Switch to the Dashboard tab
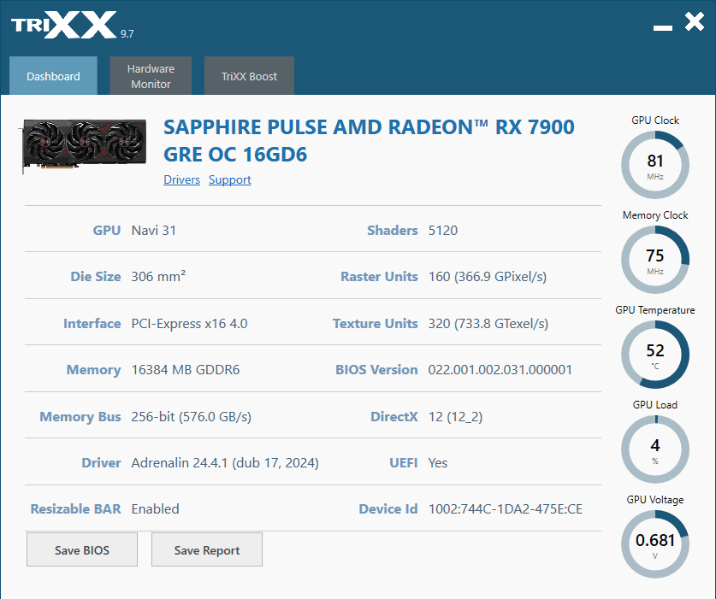 point(53,76)
